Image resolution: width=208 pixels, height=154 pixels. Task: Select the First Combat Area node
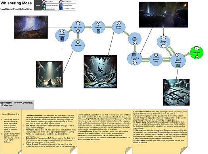[x=135, y=39]
